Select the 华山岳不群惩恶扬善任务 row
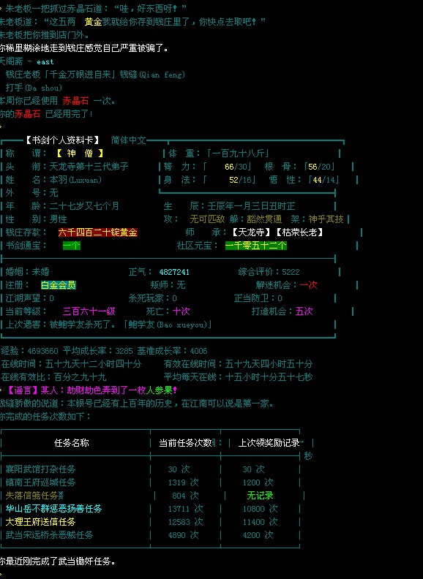The image size is (423, 579). [x=150, y=509]
